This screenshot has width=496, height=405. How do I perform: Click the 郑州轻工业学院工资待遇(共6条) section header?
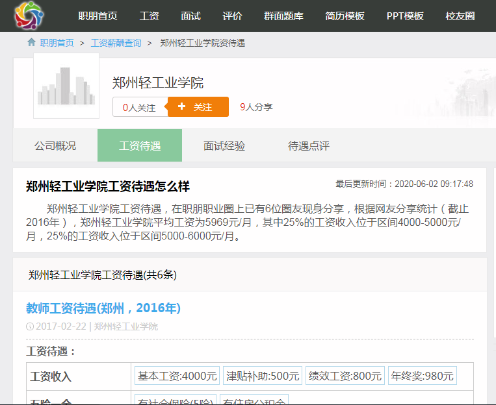[x=103, y=275]
